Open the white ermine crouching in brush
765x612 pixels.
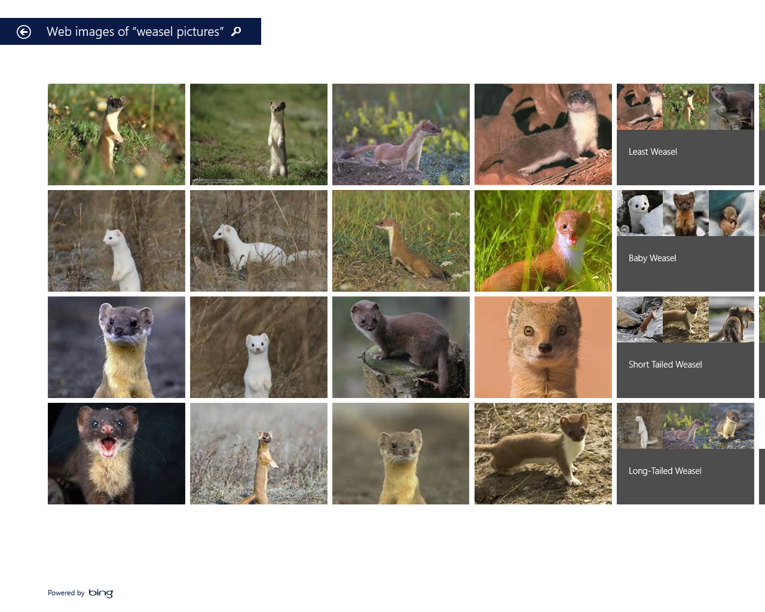point(259,241)
